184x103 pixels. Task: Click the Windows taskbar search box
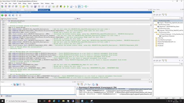pyautogui.click(x=21, y=101)
